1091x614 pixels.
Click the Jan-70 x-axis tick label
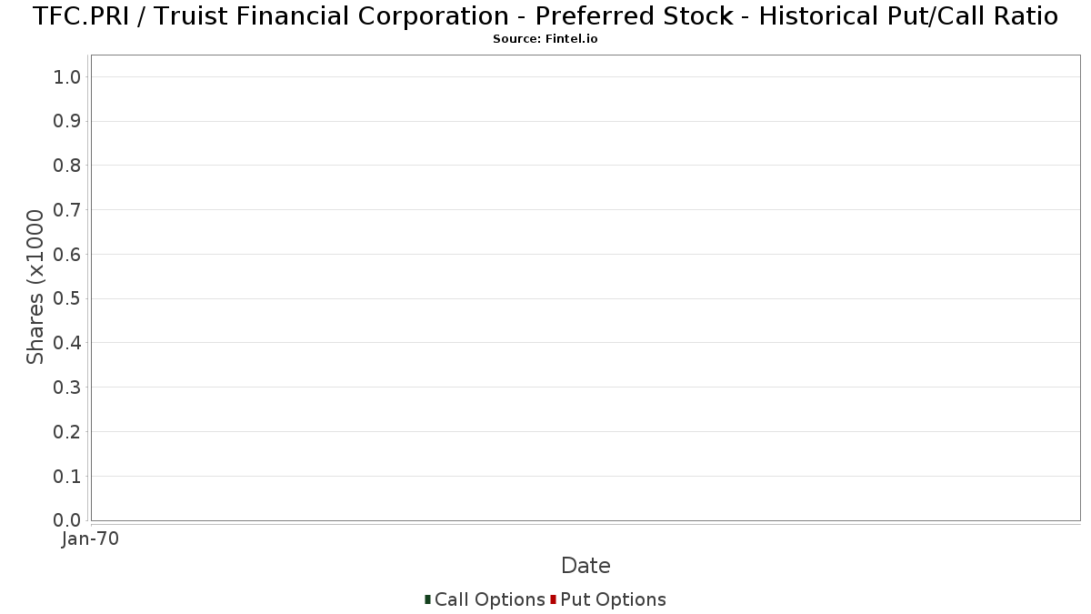click(91, 539)
